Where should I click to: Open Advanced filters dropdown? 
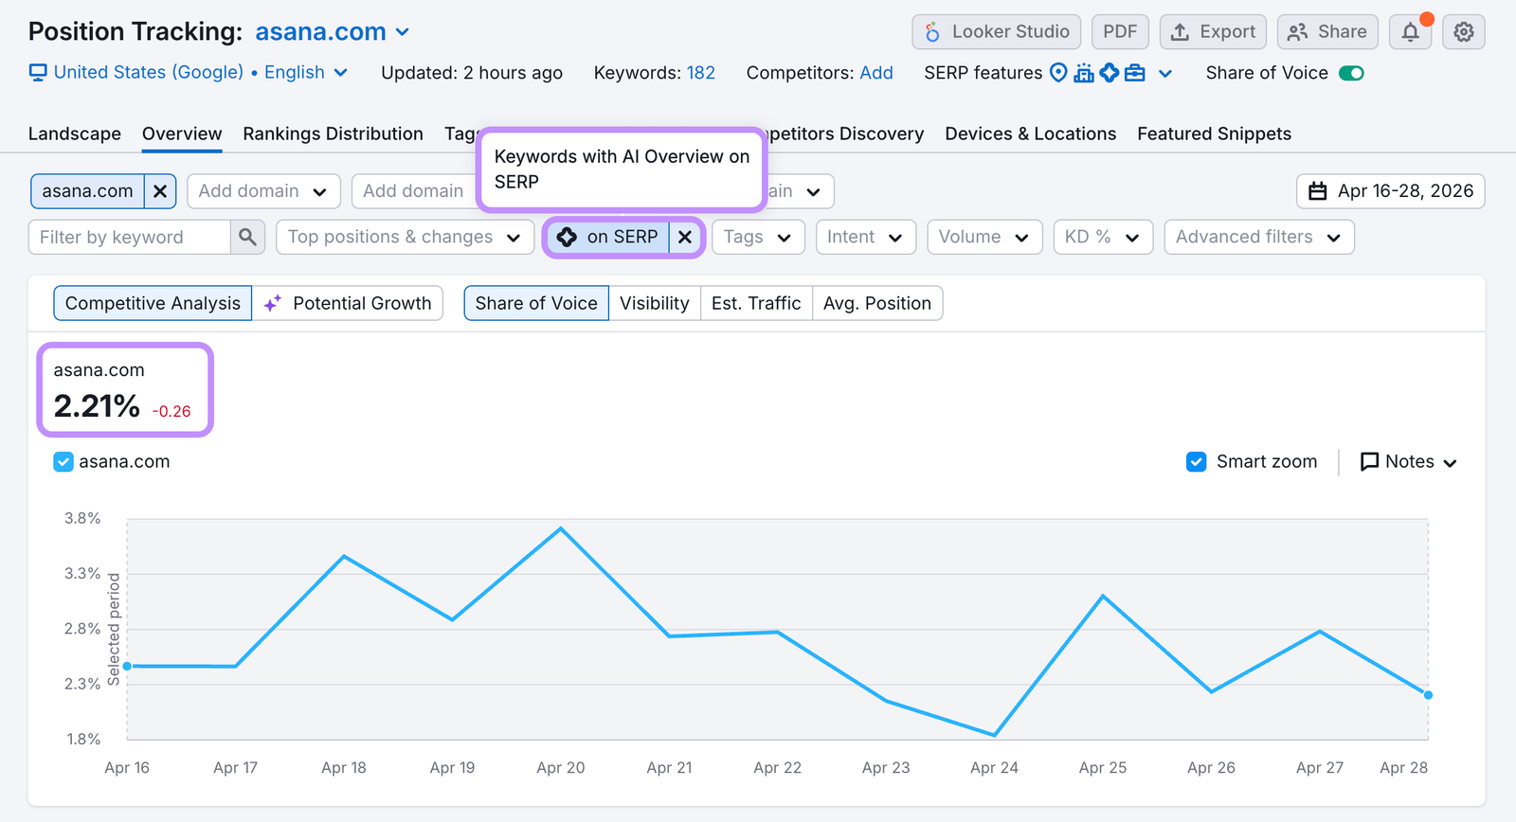tap(1259, 237)
